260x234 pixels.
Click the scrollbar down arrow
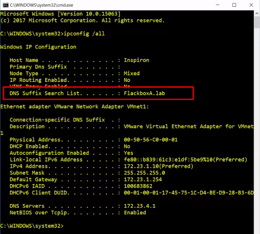257,230
